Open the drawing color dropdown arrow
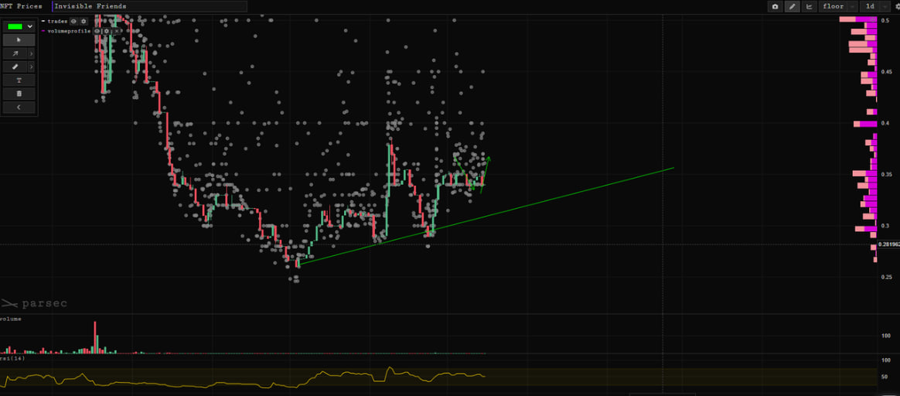Viewport: 900px width, 396px height. 30,26
